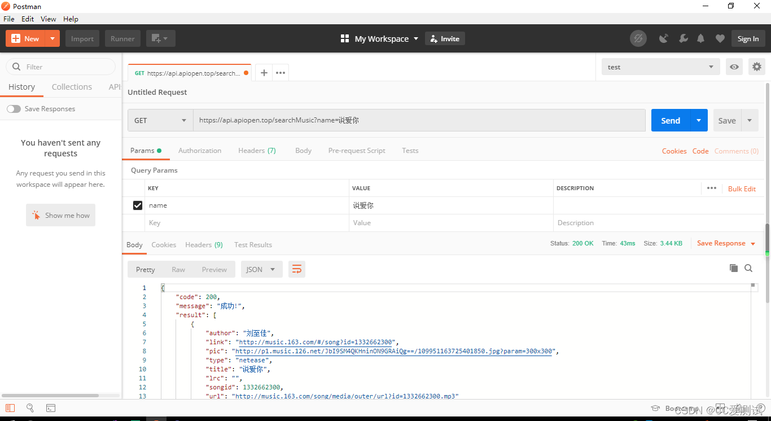Screen dimensions: 771x421
Task: Select the response Body tab
Action: [134, 245]
